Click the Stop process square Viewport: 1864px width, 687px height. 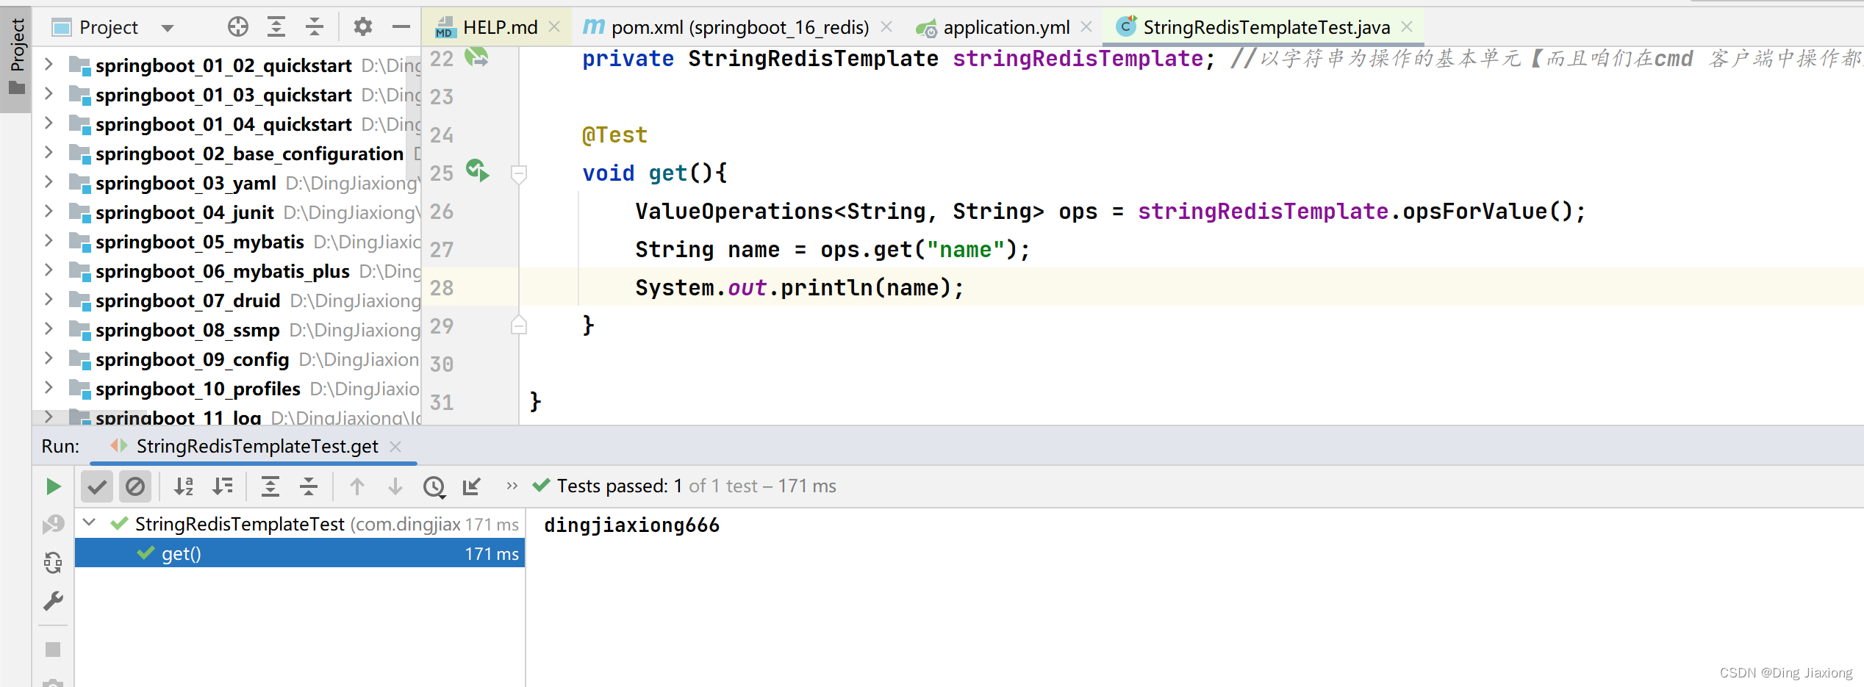(x=53, y=650)
